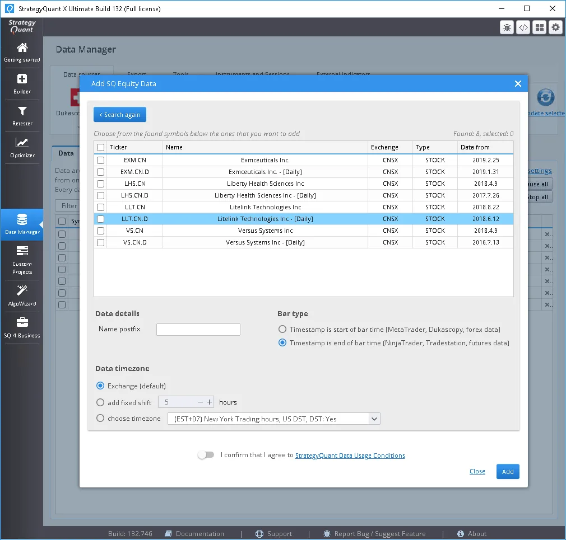This screenshot has width=566, height=540.
Task: Open StrategyQuant Data Usage Conditions link
Action: (x=350, y=456)
